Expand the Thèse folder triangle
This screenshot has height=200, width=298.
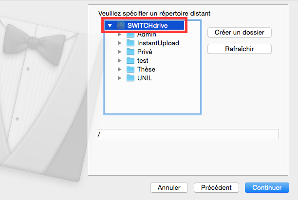coord(120,69)
